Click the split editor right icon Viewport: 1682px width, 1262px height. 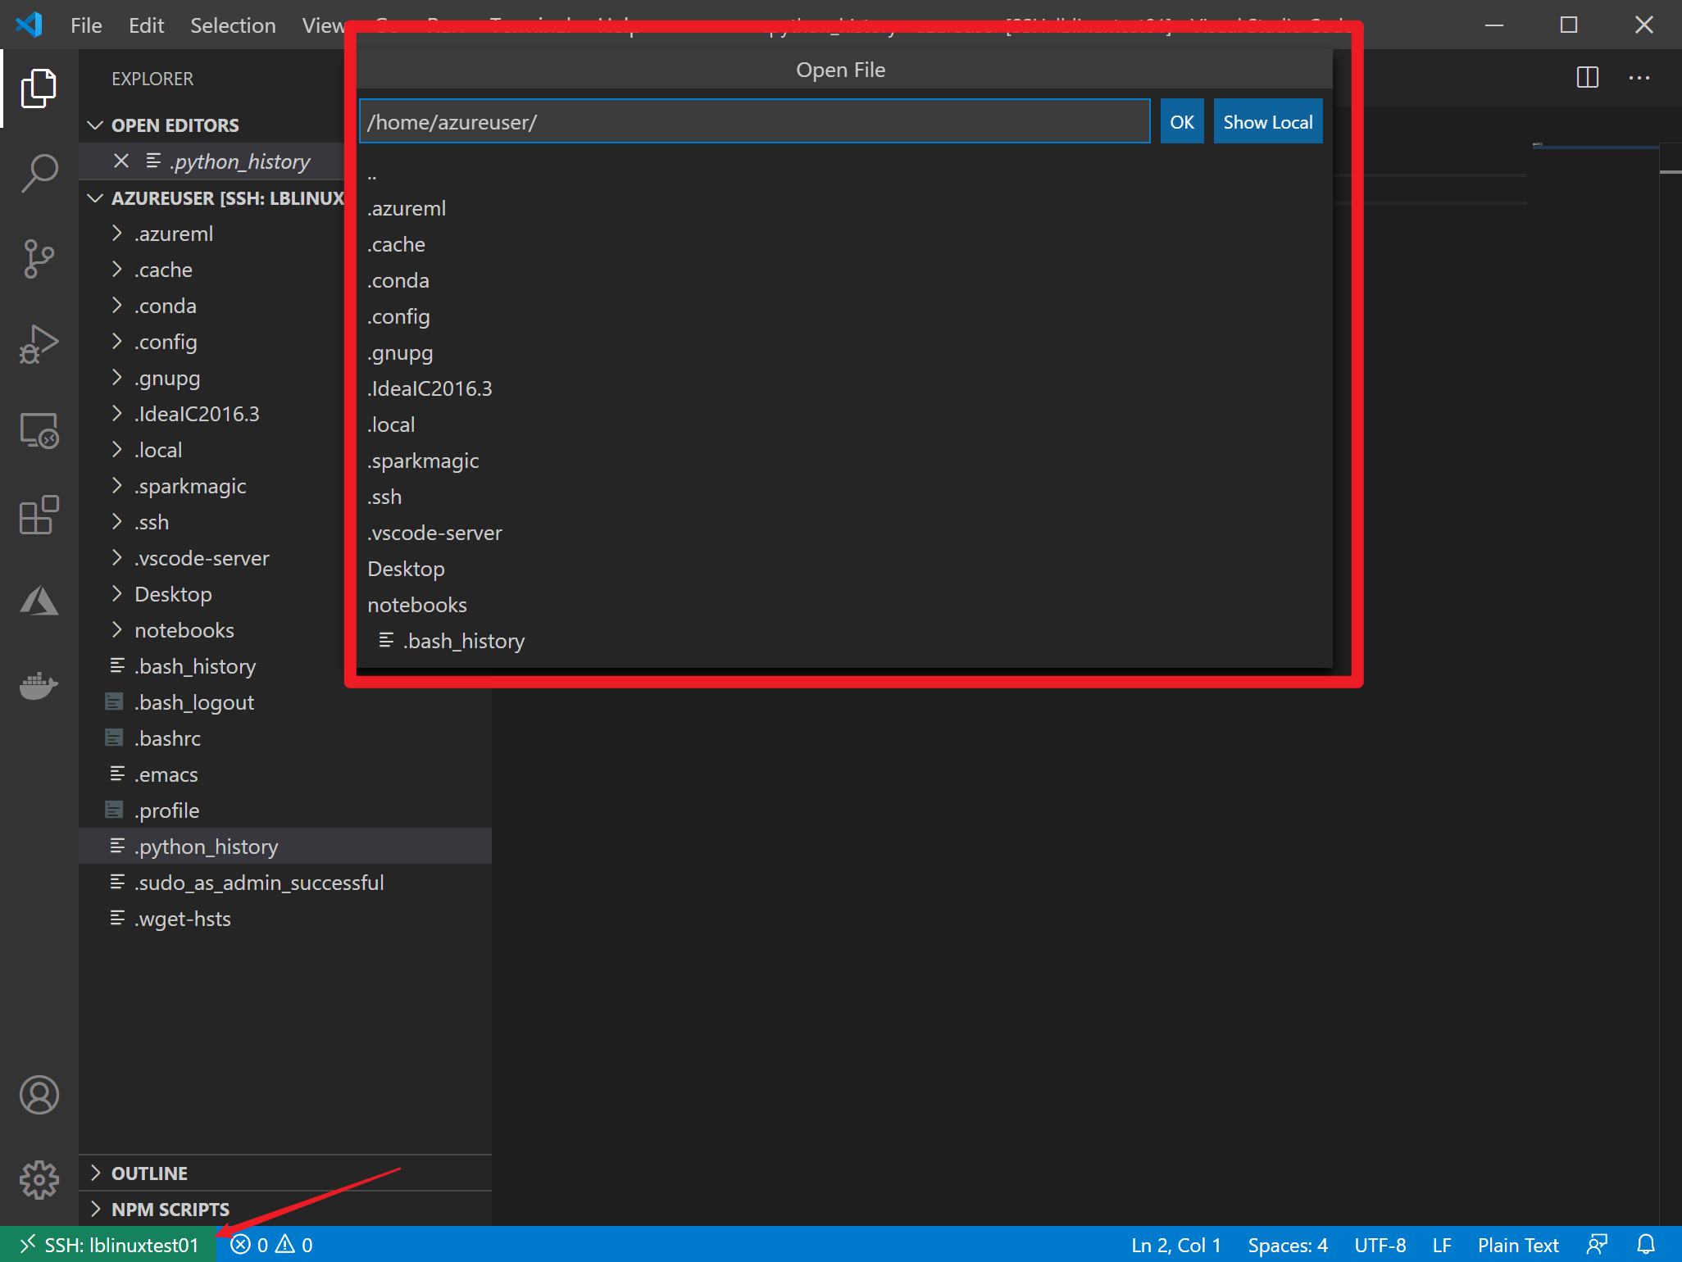pyautogui.click(x=1588, y=78)
